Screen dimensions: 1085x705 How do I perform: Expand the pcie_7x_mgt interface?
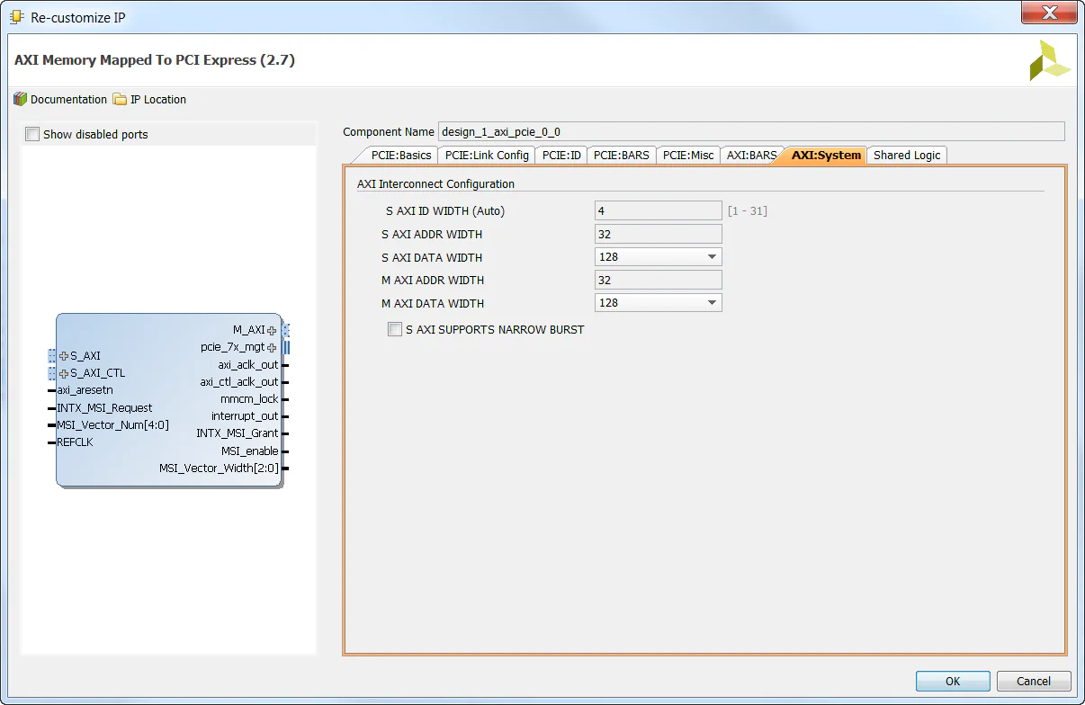[272, 347]
